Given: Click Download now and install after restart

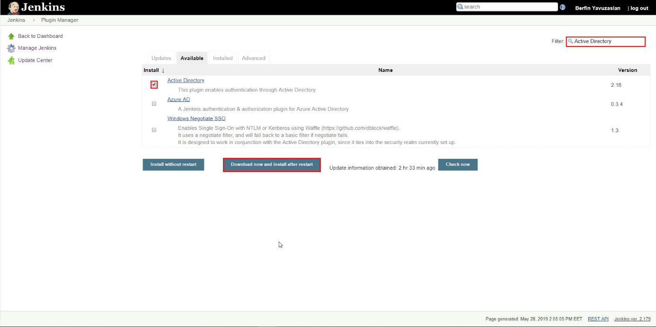Looking at the screenshot, I should pos(272,164).
